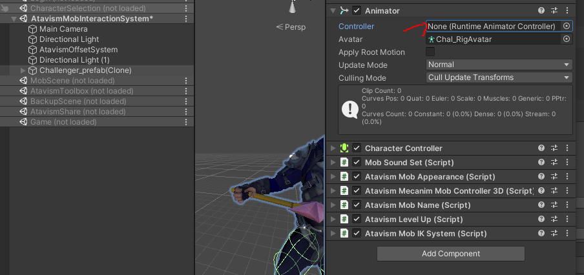This screenshot has height=275, width=584.
Task: Select Main Camera in the hierarchy
Action: click(63, 29)
